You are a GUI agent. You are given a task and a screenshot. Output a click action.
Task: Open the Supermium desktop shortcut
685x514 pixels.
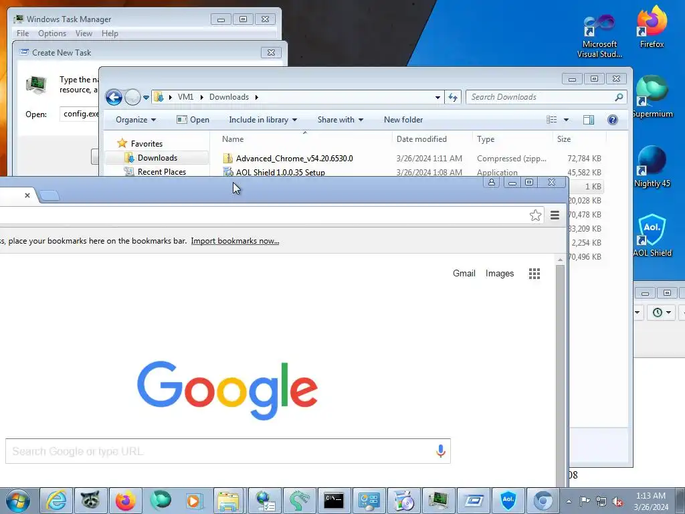[x=652, y=97]
